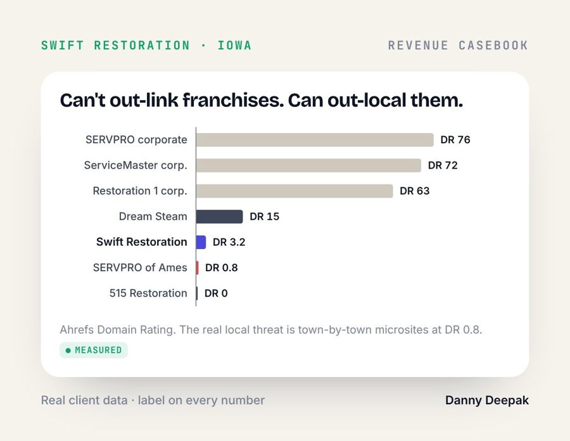
Task: Click the 'REVENUE CASEBOOK' header label
Action: pyautogui.click(x=458, y=46)
